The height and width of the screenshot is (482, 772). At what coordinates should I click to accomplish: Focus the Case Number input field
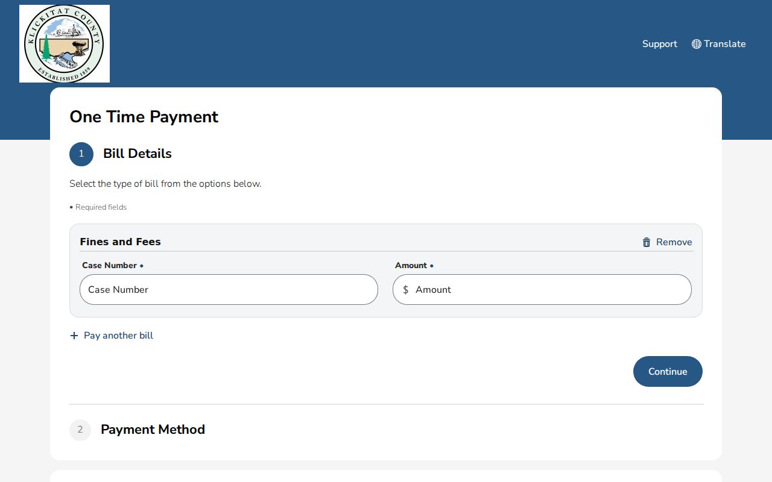[x=229, y=290]
